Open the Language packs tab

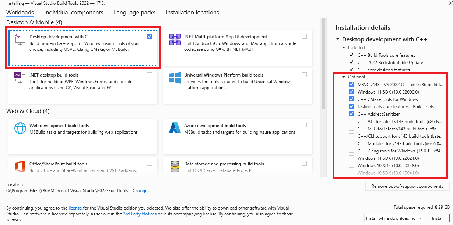[x=134, y=12]
